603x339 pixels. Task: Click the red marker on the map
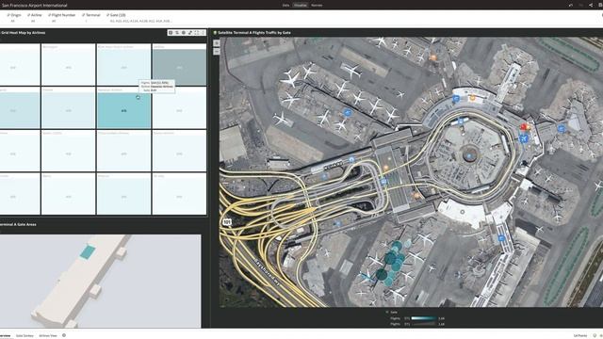coord(524,126)
